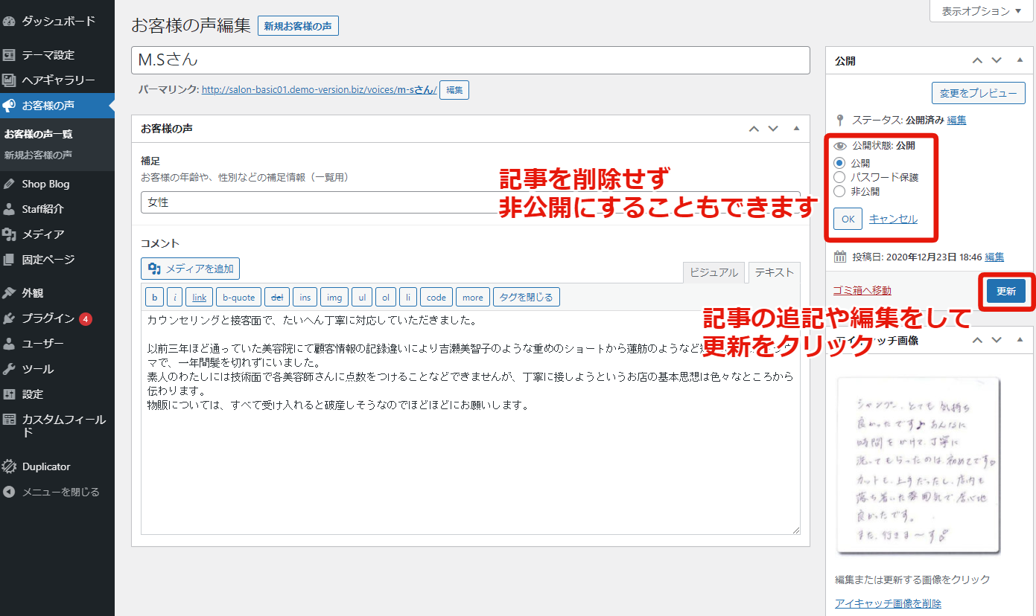Move お客様の声 metabox down with arrow
The height and width of the screenshot is (616, 1036).
(x=773, y=129)
